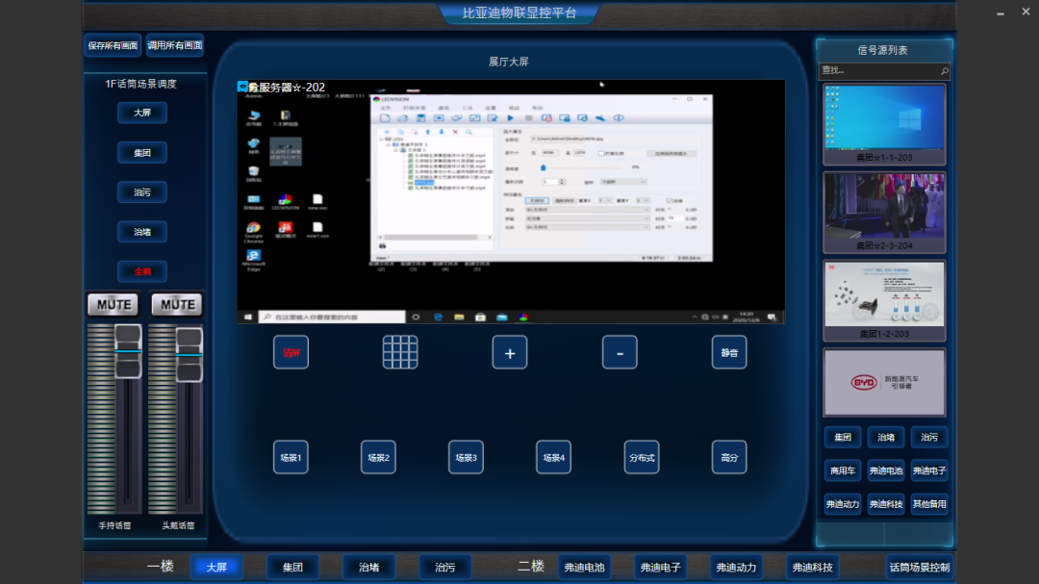Click the 手持话筒 volume fader
Viewport: 1039px width, 584px height.
(x=128, y=351)
